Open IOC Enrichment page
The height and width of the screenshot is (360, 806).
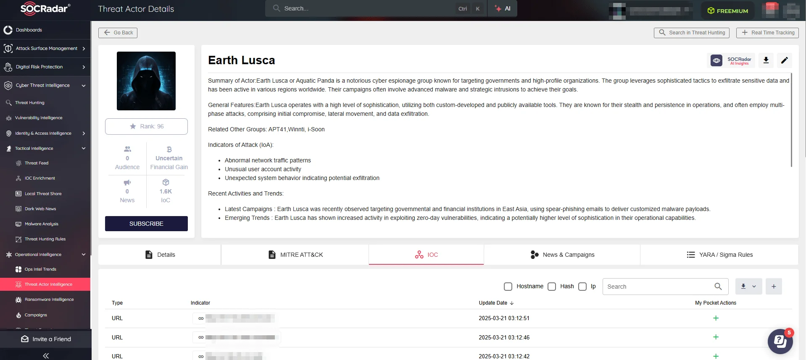(x=40, y=178)
